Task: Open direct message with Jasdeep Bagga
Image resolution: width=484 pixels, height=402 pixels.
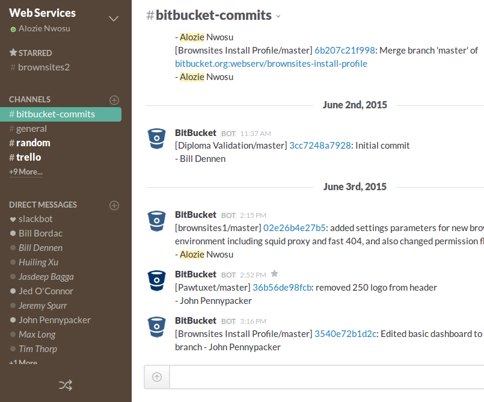Action: 46,277
